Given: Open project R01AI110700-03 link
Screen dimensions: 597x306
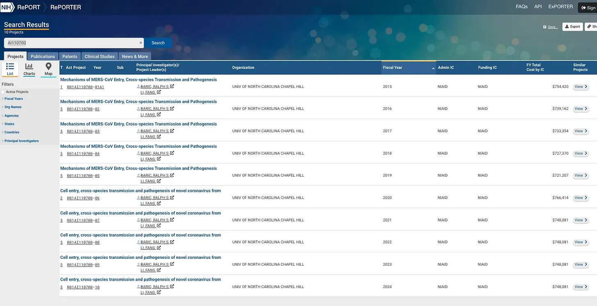Looking at the screenshot, I should point(83,131).
